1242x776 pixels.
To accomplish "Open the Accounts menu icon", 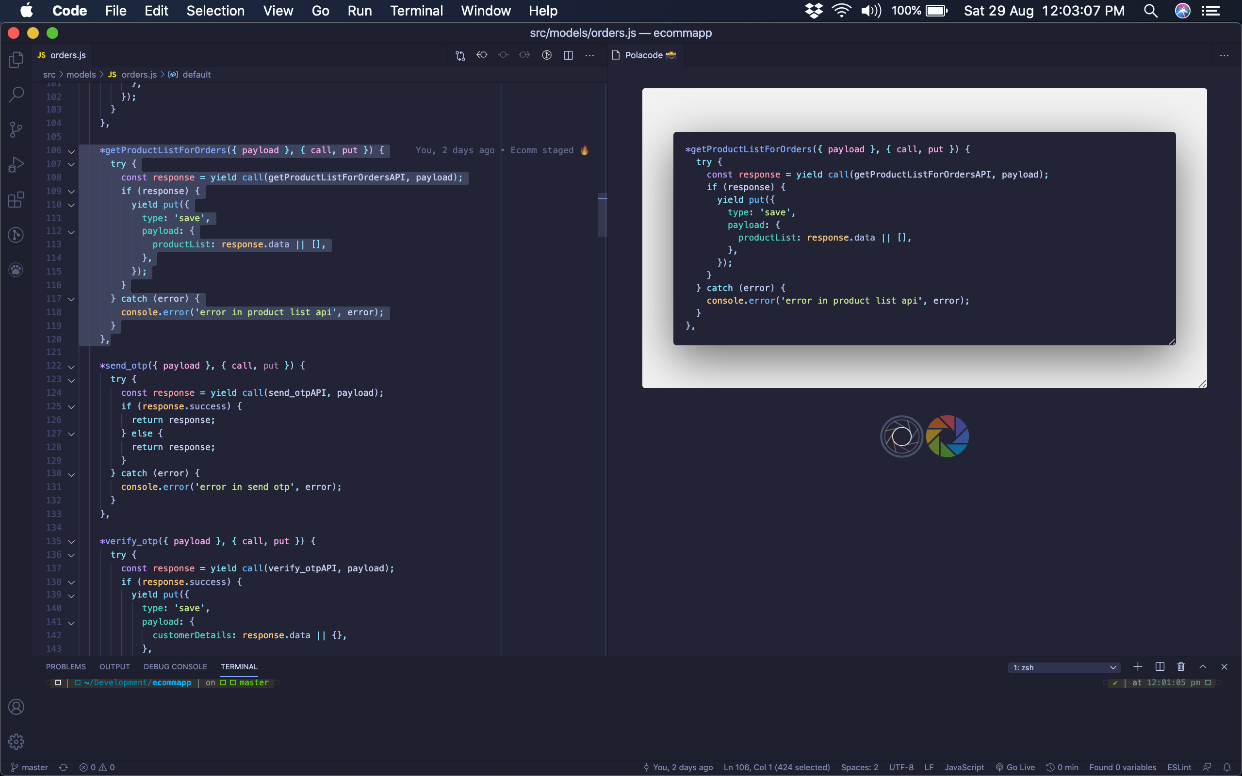I will tap(16, 707).
